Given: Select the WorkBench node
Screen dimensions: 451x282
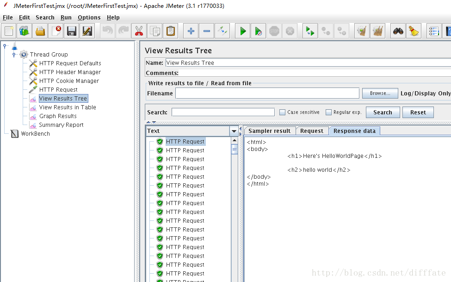Looking at the screenshot, I should point(35,134).
